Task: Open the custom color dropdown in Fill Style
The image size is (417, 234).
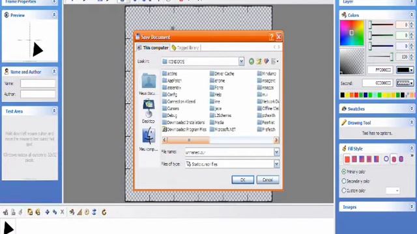Action: pos(392,190)
